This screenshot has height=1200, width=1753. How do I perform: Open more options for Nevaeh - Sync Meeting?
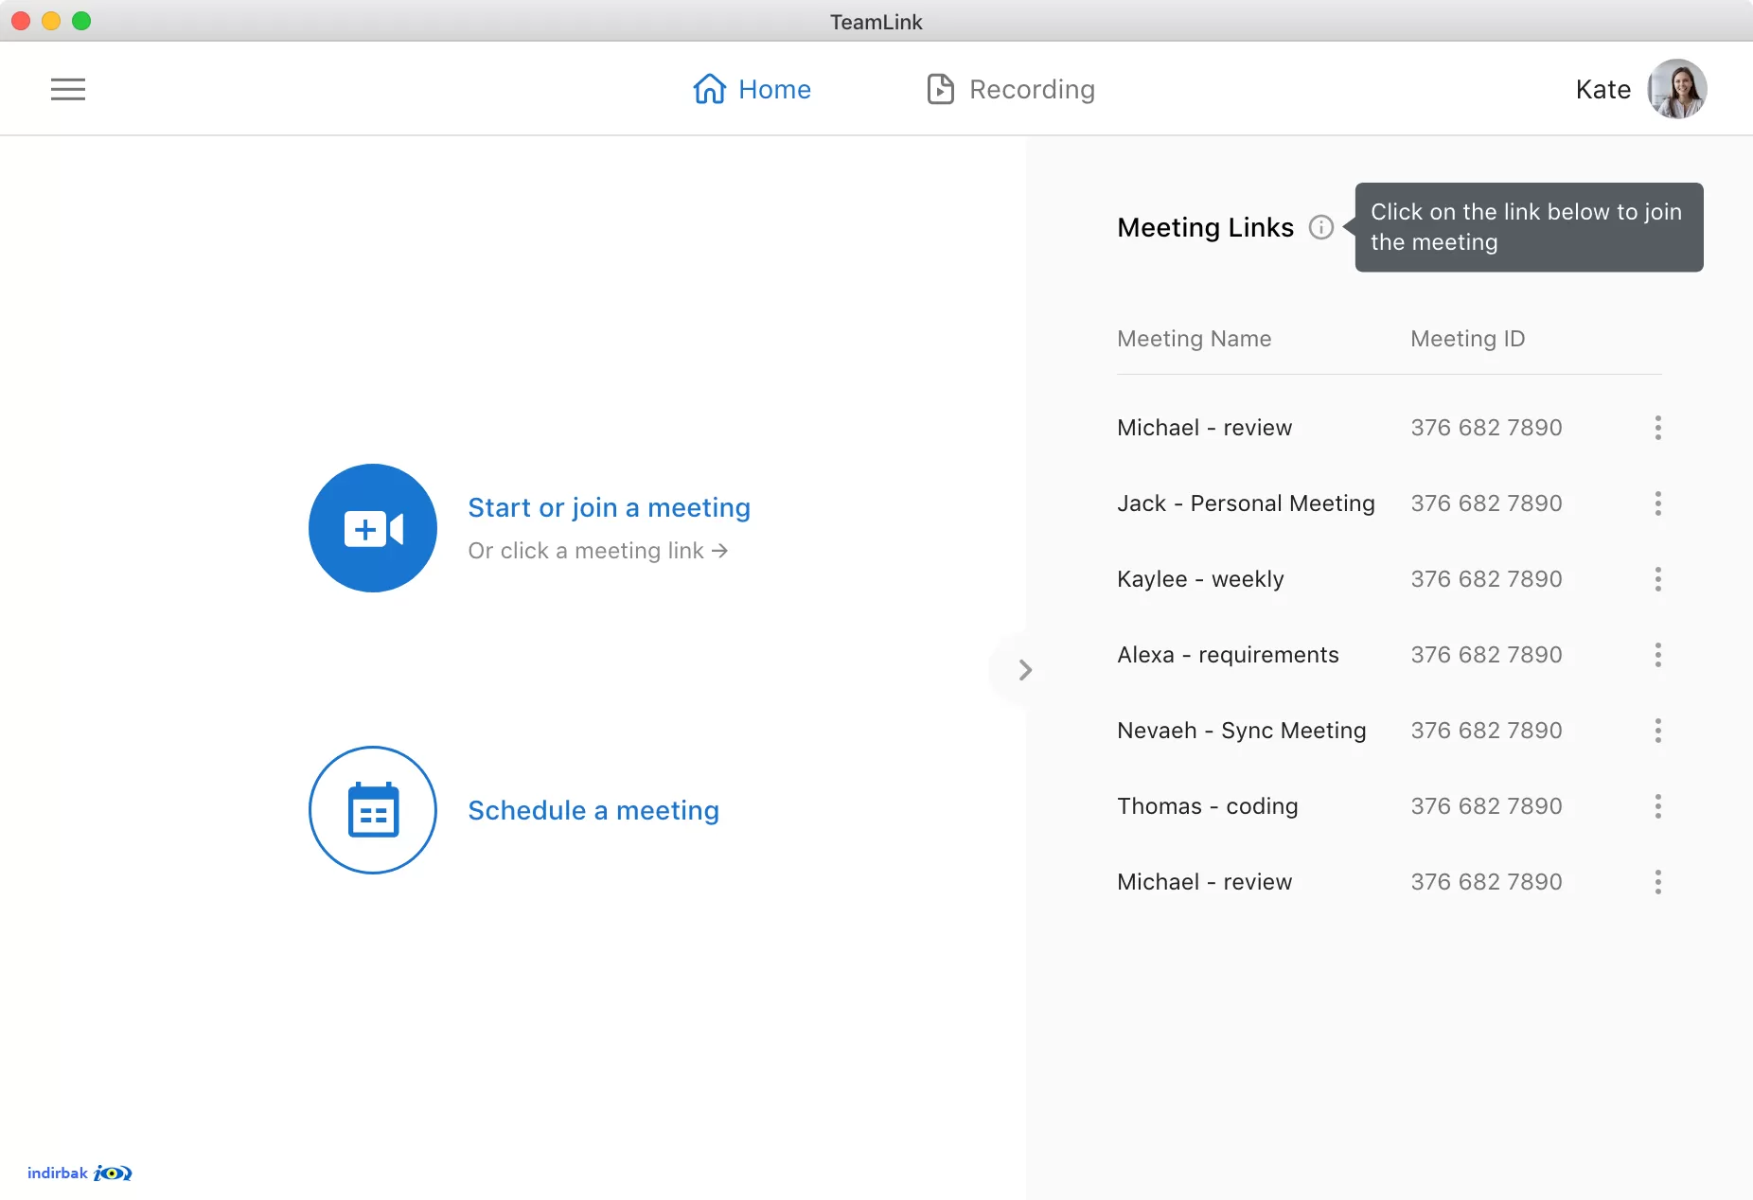(1657, 731)
